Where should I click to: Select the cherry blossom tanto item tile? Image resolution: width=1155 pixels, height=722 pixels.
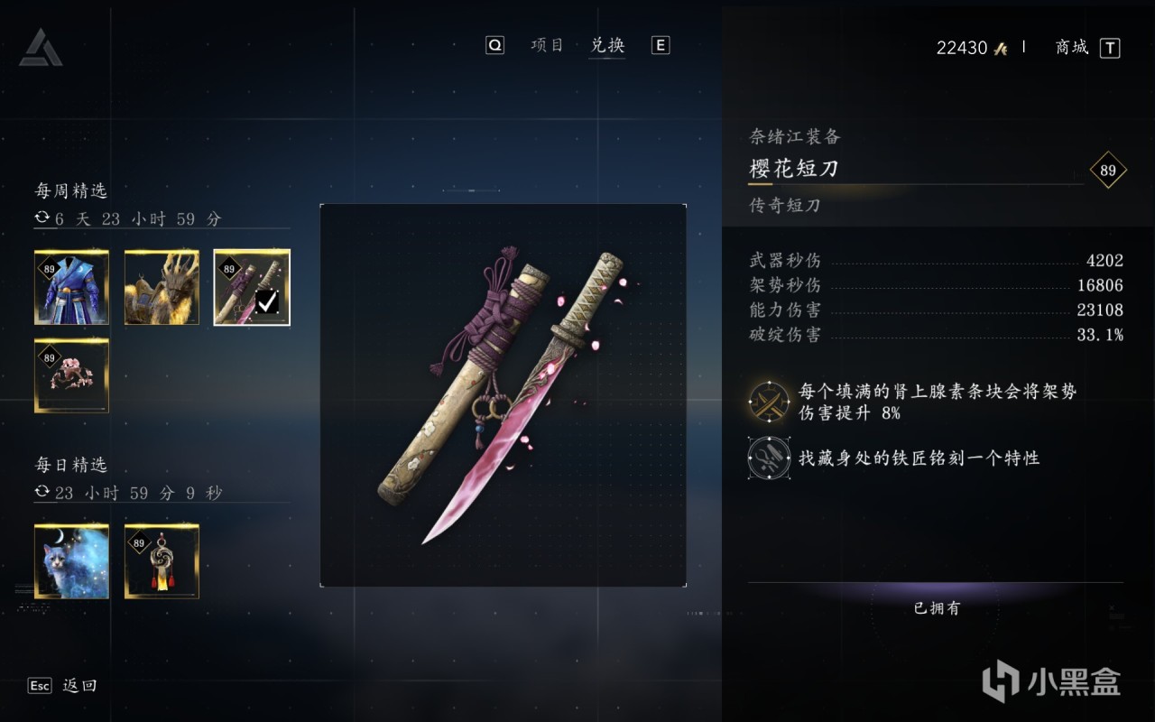pos(252,287)
